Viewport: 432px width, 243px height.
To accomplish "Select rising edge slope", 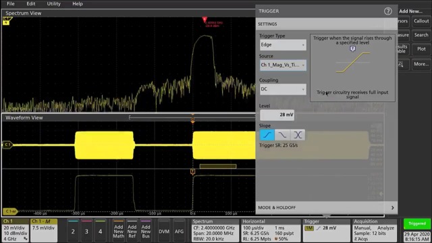I will 267,135.
